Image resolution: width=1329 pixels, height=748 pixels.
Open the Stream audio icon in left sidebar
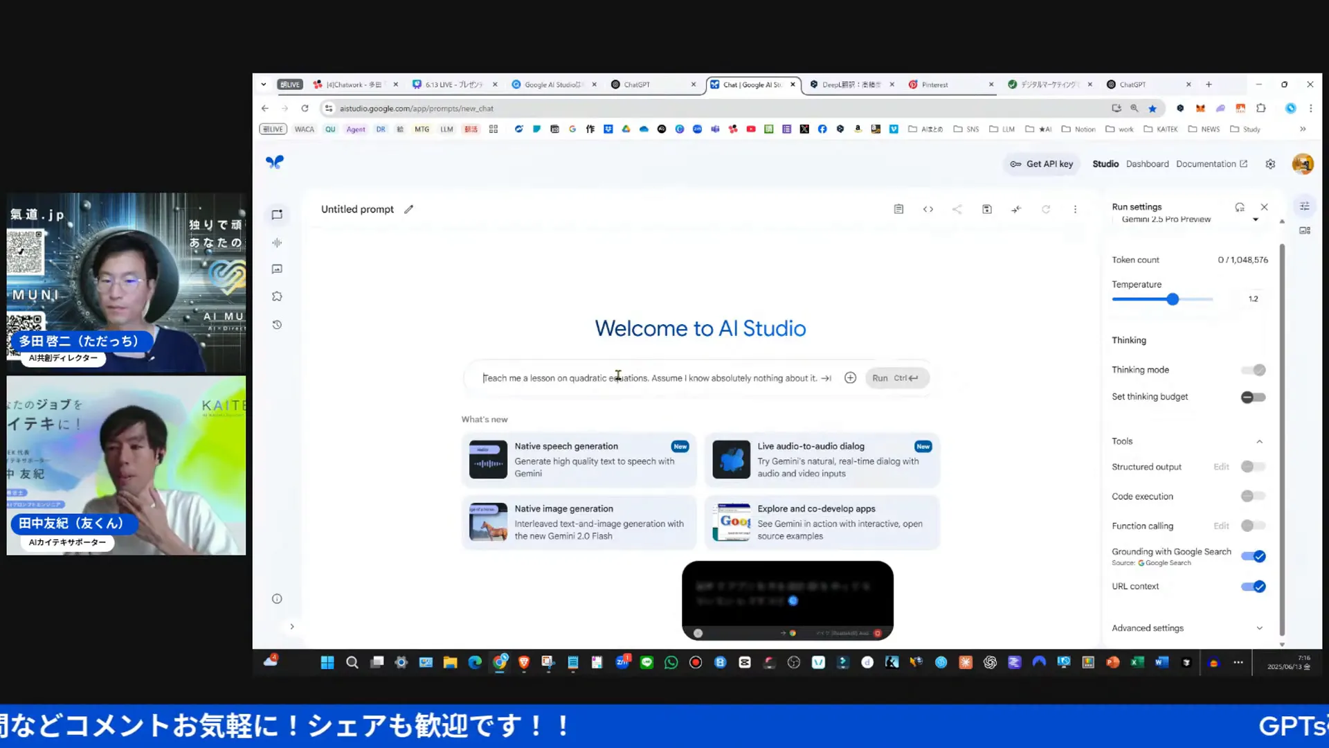277,242
